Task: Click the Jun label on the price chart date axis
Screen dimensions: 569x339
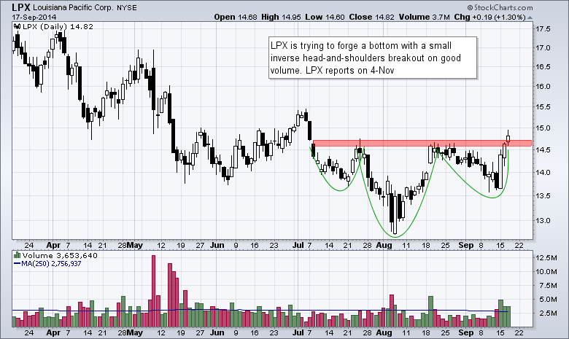Action: click(217, 246)
